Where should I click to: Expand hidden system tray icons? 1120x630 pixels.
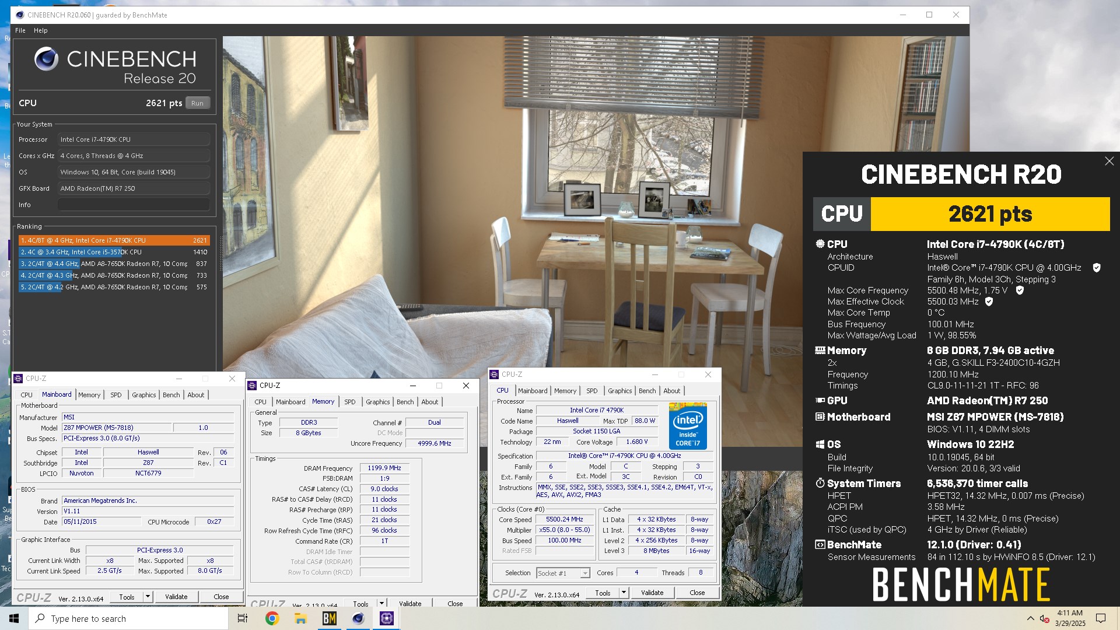tap(1030, 618)
